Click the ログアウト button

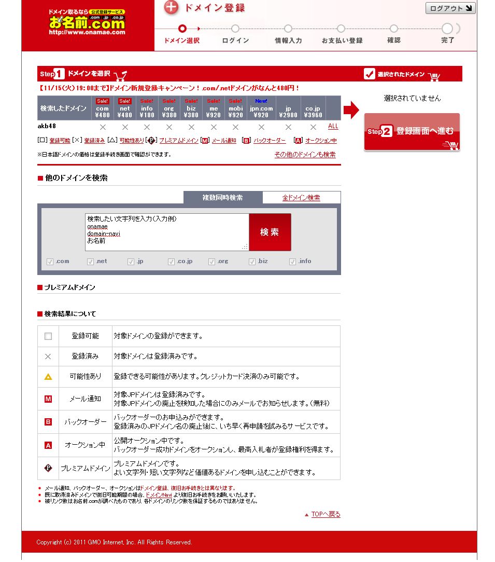pyautogui.click(x=450, y=8)
